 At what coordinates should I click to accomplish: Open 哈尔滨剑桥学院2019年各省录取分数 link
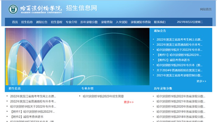coord(181,112)
